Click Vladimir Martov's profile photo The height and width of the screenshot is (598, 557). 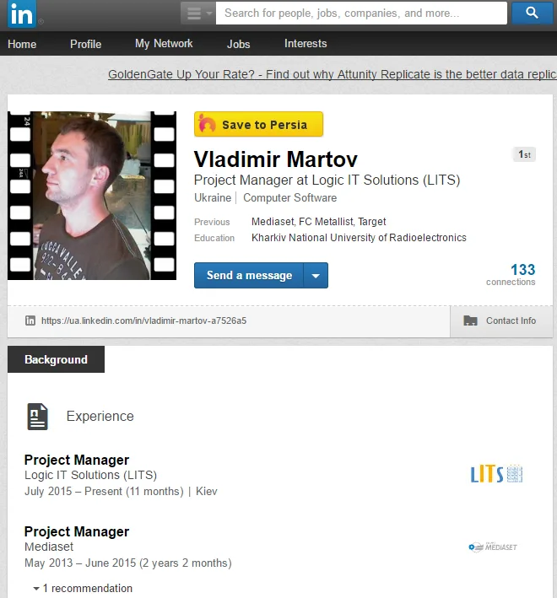click(92, 196)
